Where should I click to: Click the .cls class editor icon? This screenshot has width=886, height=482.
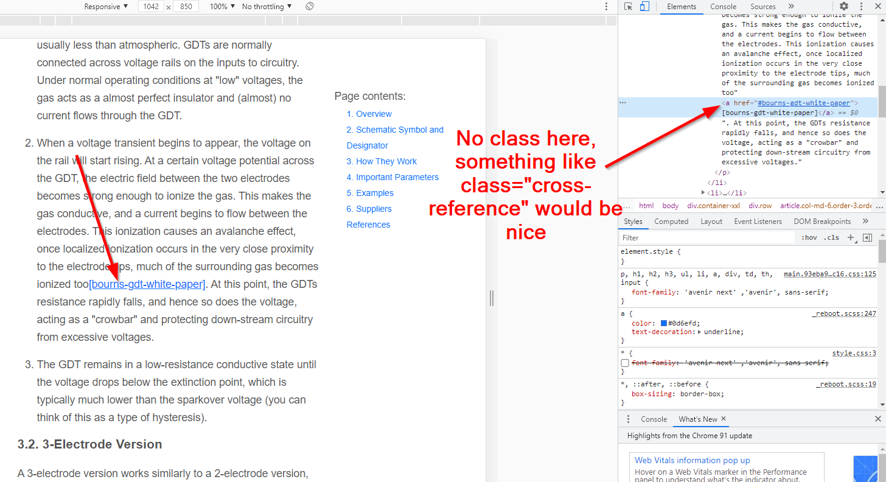pos(832,237)
